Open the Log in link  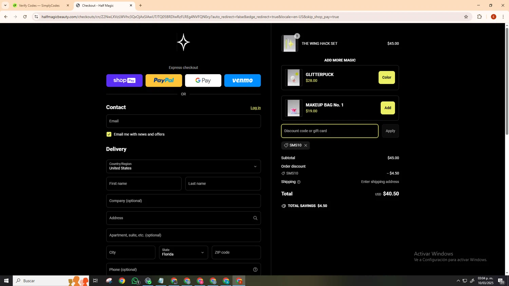(256, 108)
